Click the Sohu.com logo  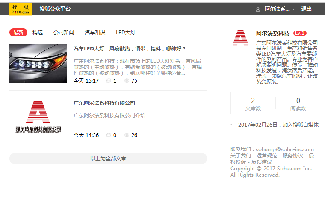21,9
